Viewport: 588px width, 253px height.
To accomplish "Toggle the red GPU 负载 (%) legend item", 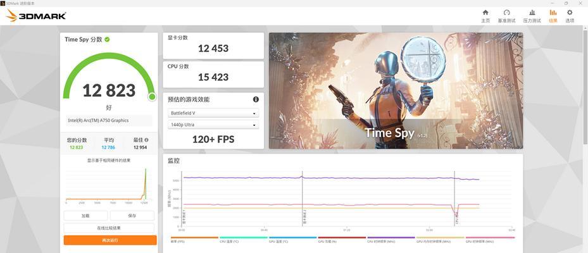I will (342, 240).
